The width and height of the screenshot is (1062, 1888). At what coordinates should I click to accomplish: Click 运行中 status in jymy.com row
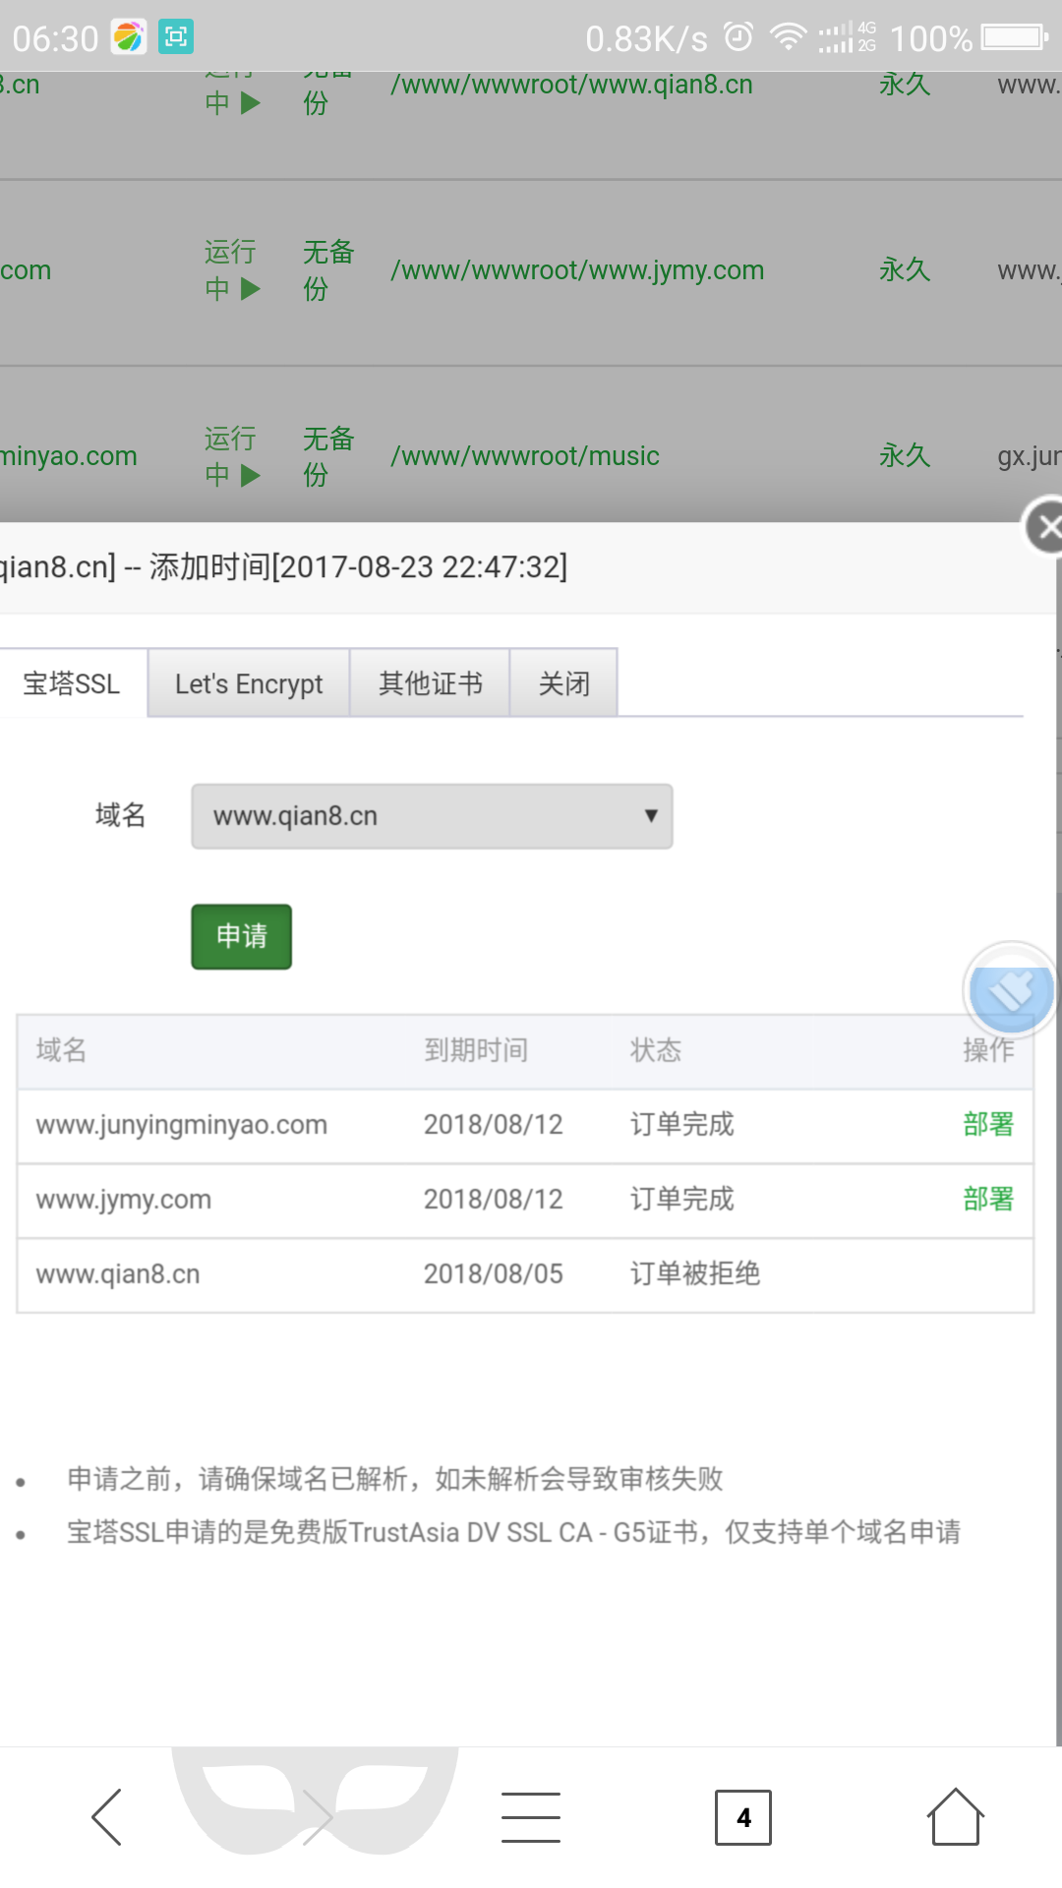click(x=231, y=270)
